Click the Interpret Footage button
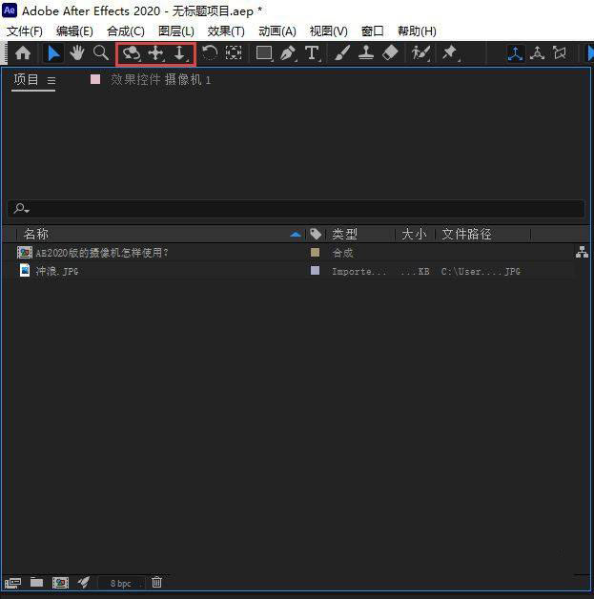 point(12,583)
